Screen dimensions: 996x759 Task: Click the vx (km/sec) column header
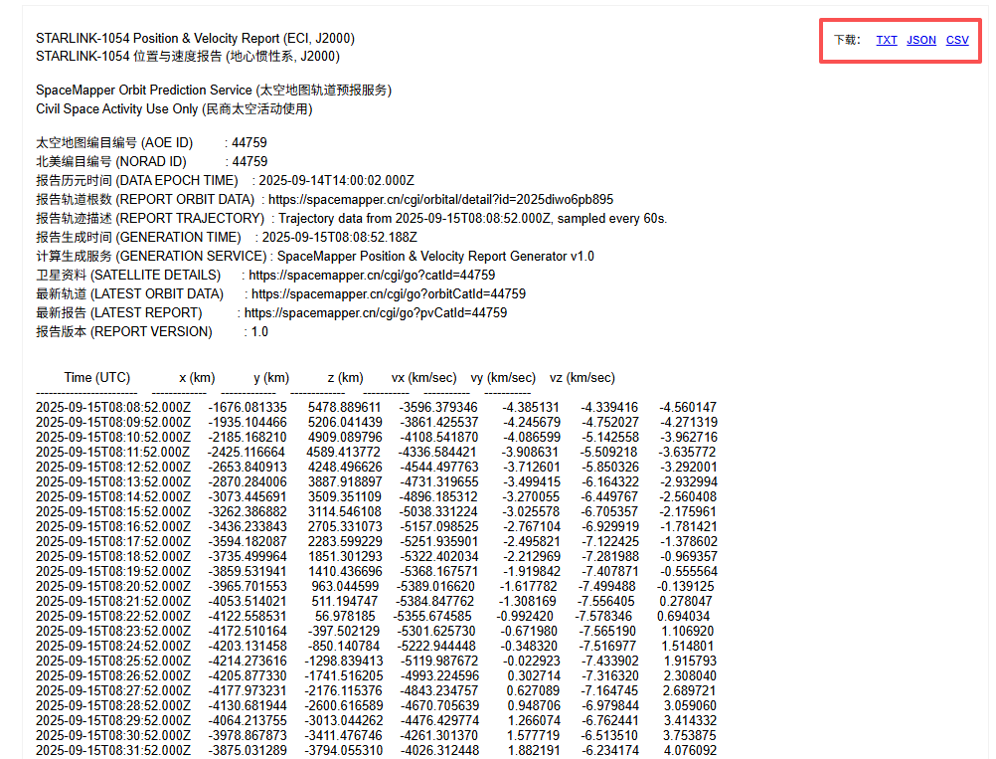pyautogui.click(x=423, y=378)
